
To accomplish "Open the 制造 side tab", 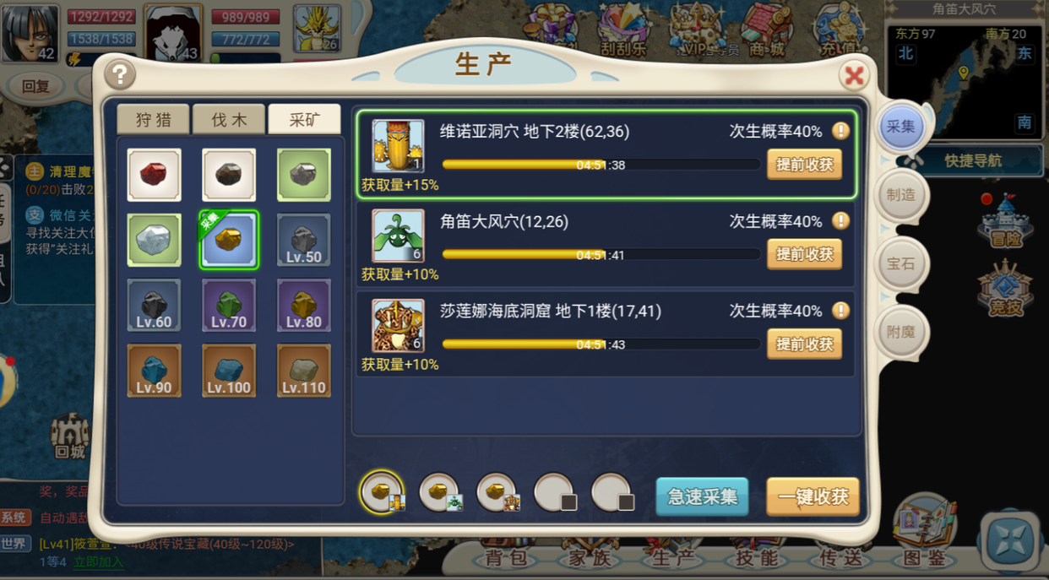I will click(x=901, y=195).
